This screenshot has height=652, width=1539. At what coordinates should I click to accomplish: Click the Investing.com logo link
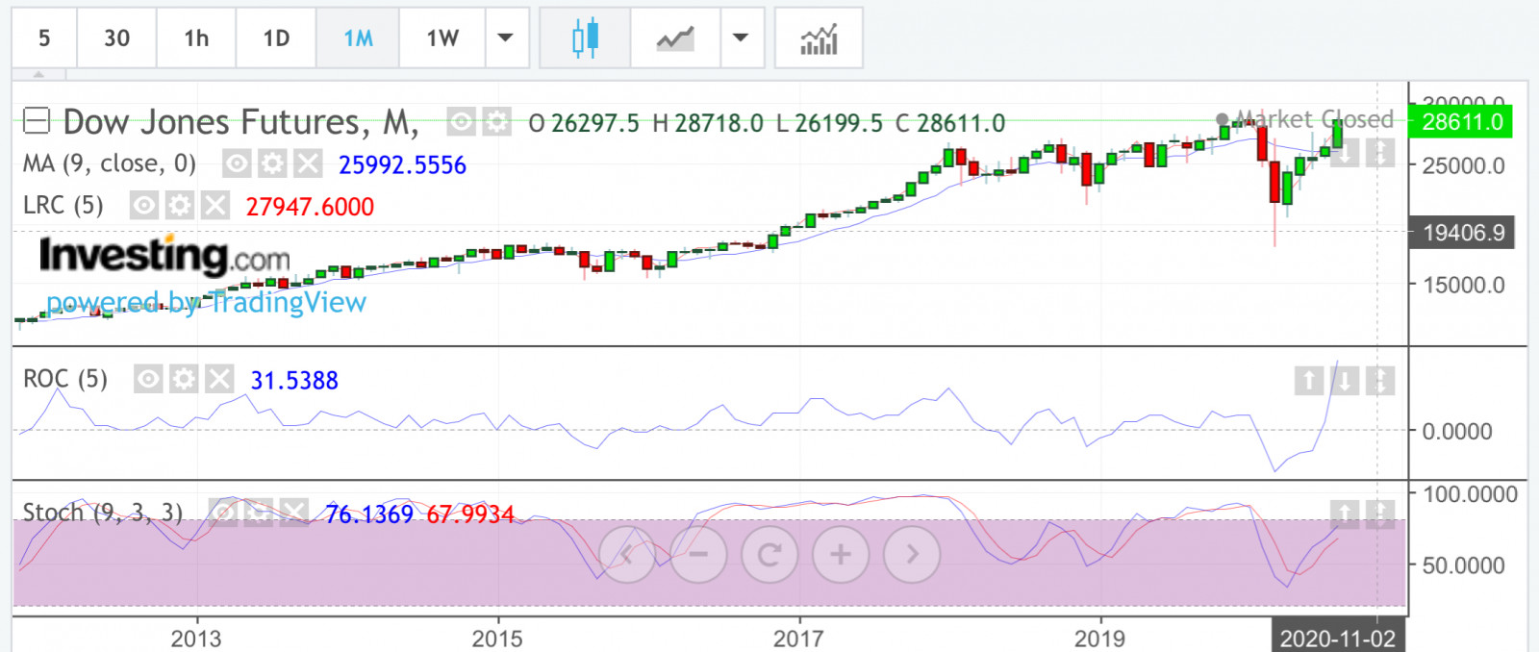(164, 256)
